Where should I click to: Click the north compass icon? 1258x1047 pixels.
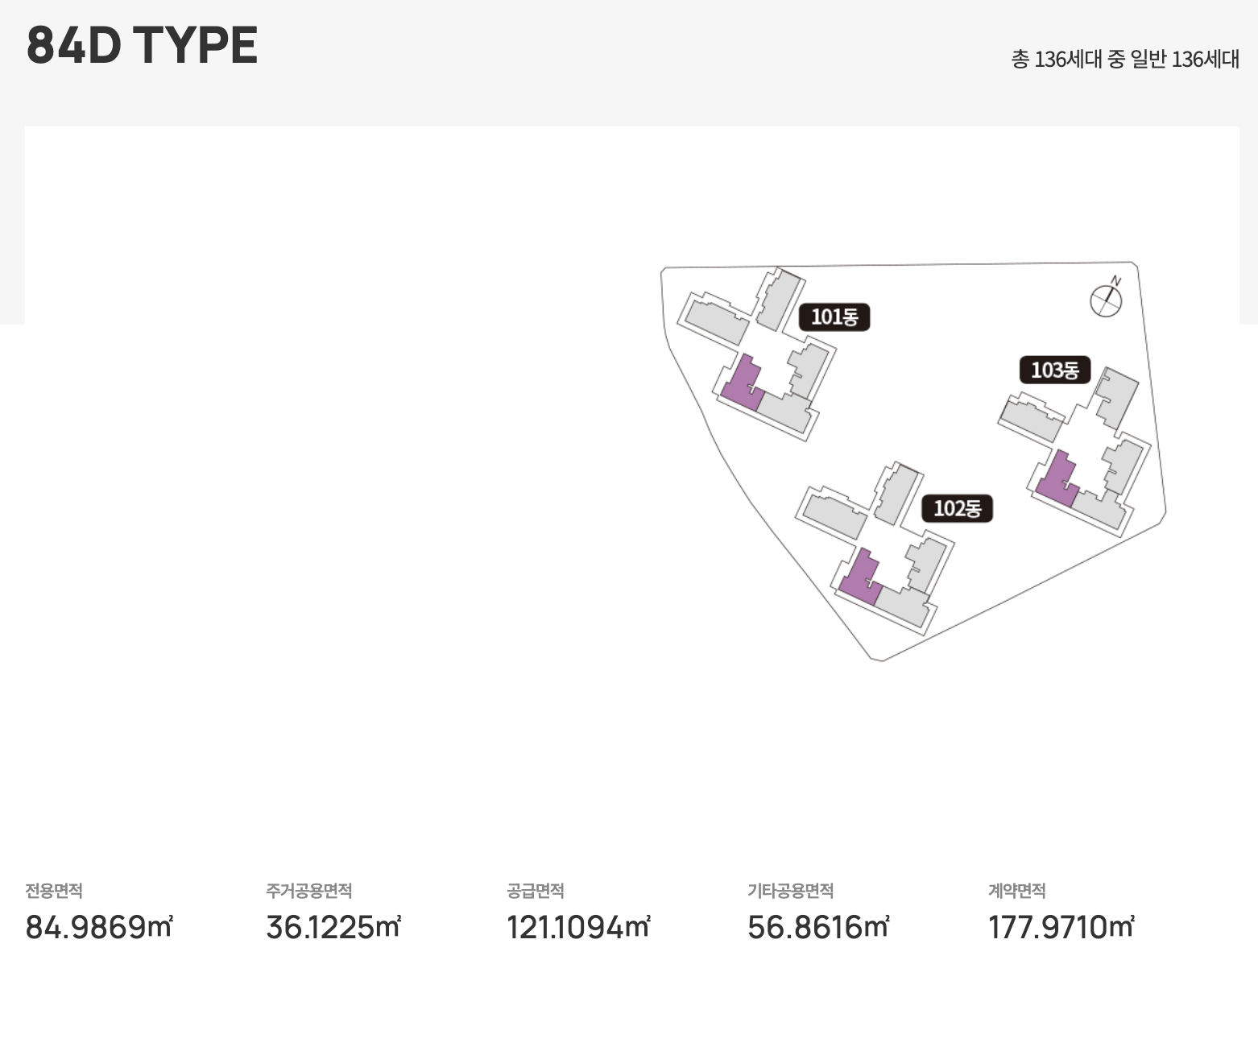(1107, 299)
